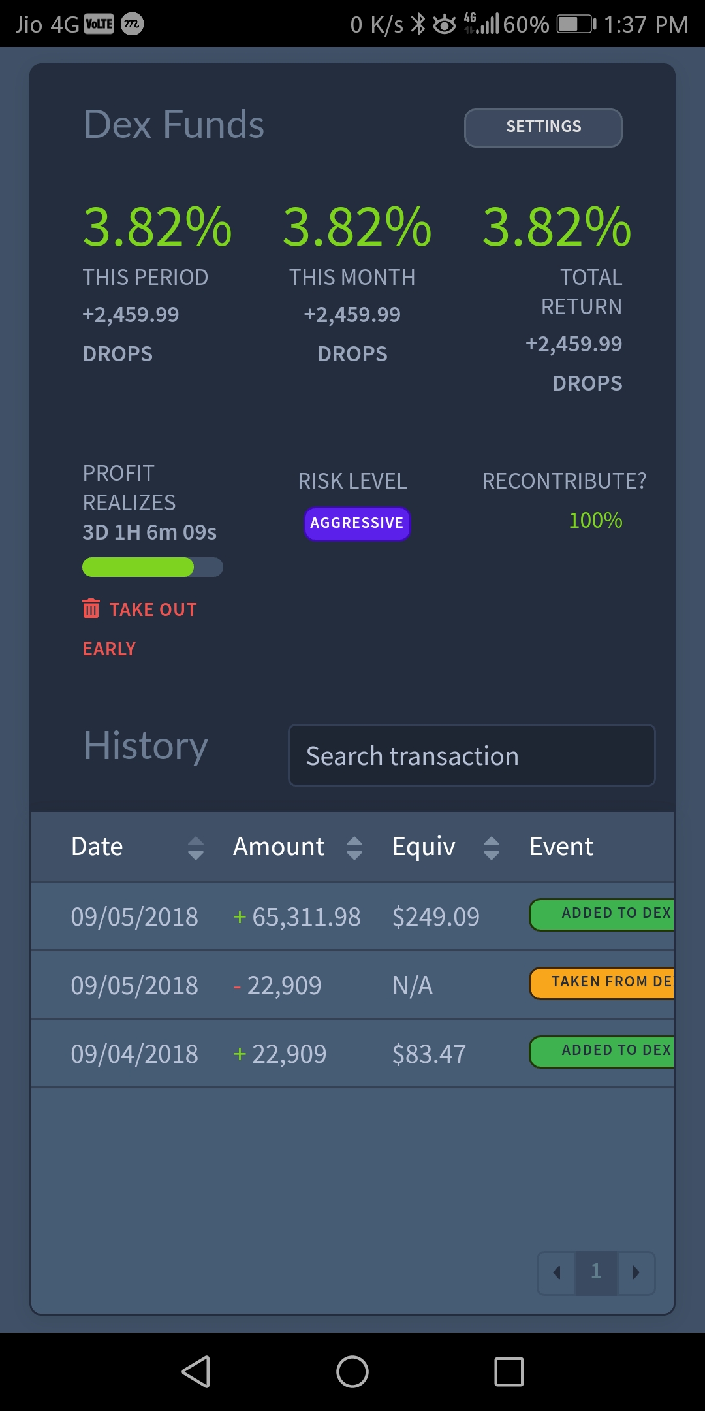Screen dimensions: 705x1411
Task: Tap Android home navigation button
Action: (x=352, y=1372)
